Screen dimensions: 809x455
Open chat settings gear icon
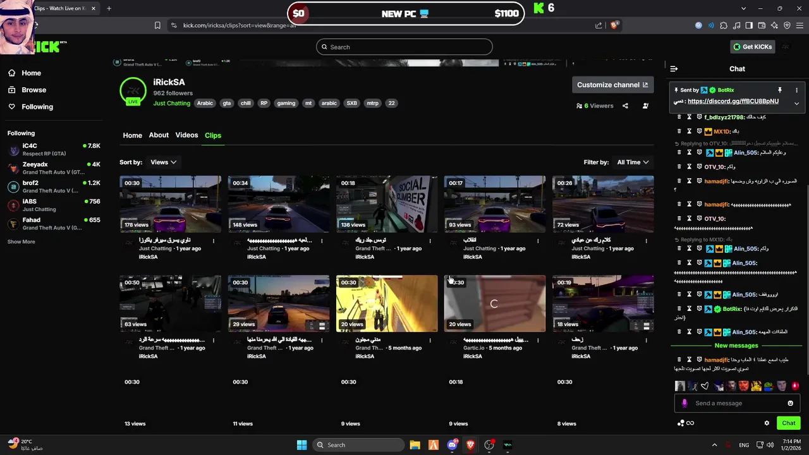pos(767,423)
